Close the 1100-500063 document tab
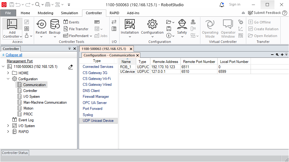 click(131, 49)
